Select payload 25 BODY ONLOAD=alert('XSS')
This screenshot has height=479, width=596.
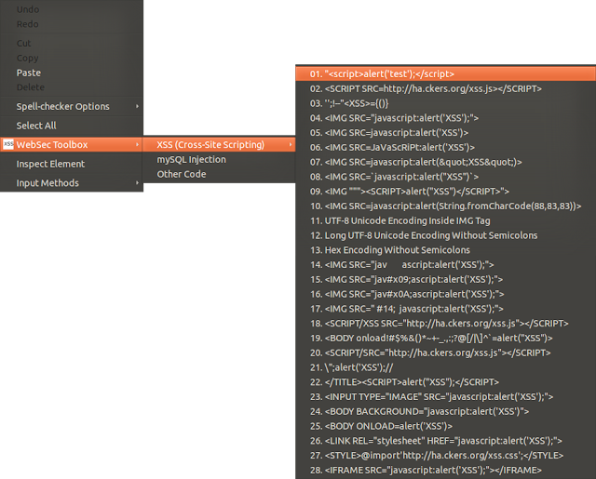tap(445, 426)
